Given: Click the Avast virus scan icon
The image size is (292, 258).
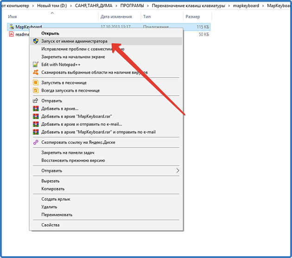Looking at the screenshot, I should coord(36,72).
